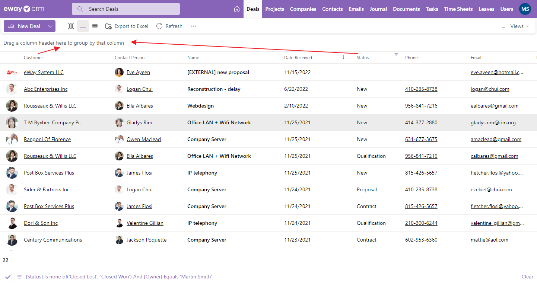Screen dimensions: 537x284
Task: Open customer T M Byxbee Company Pc
Action: click(x=52, y=122)
